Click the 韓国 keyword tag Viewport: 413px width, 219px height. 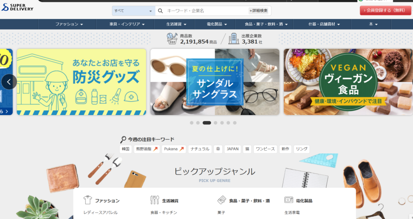click(x=126, y=149)
